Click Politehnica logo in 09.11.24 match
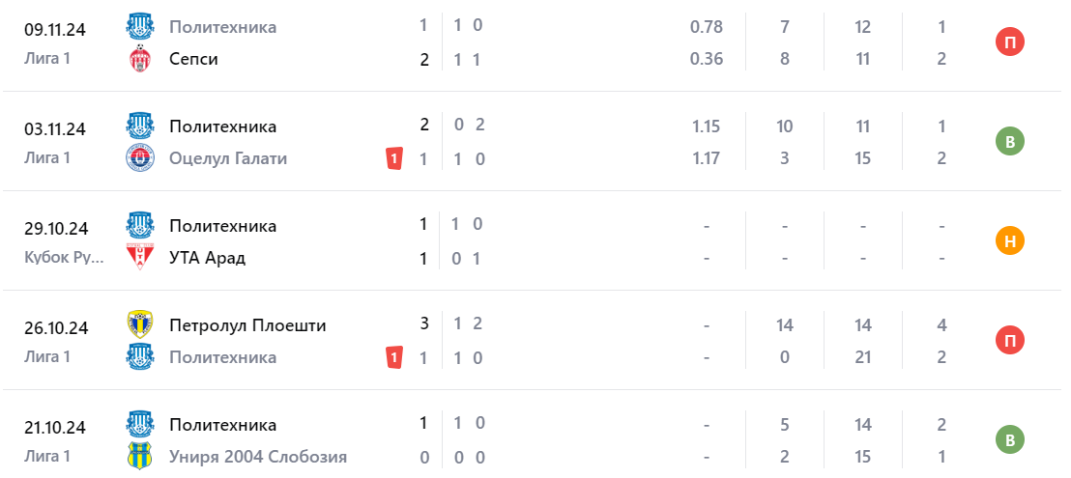Image resolution: width=1071 pixels, height=478 pixels. click(x=141, y=27)
